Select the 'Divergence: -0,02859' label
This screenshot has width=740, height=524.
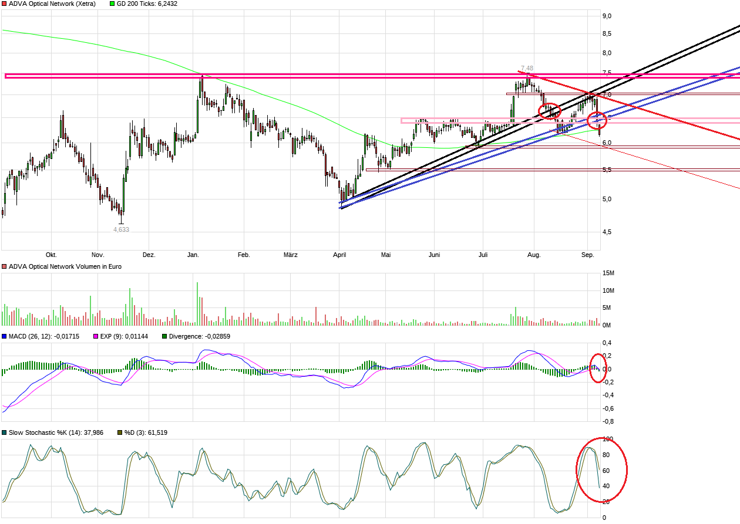pyautogui.click(x=199, y=337)
